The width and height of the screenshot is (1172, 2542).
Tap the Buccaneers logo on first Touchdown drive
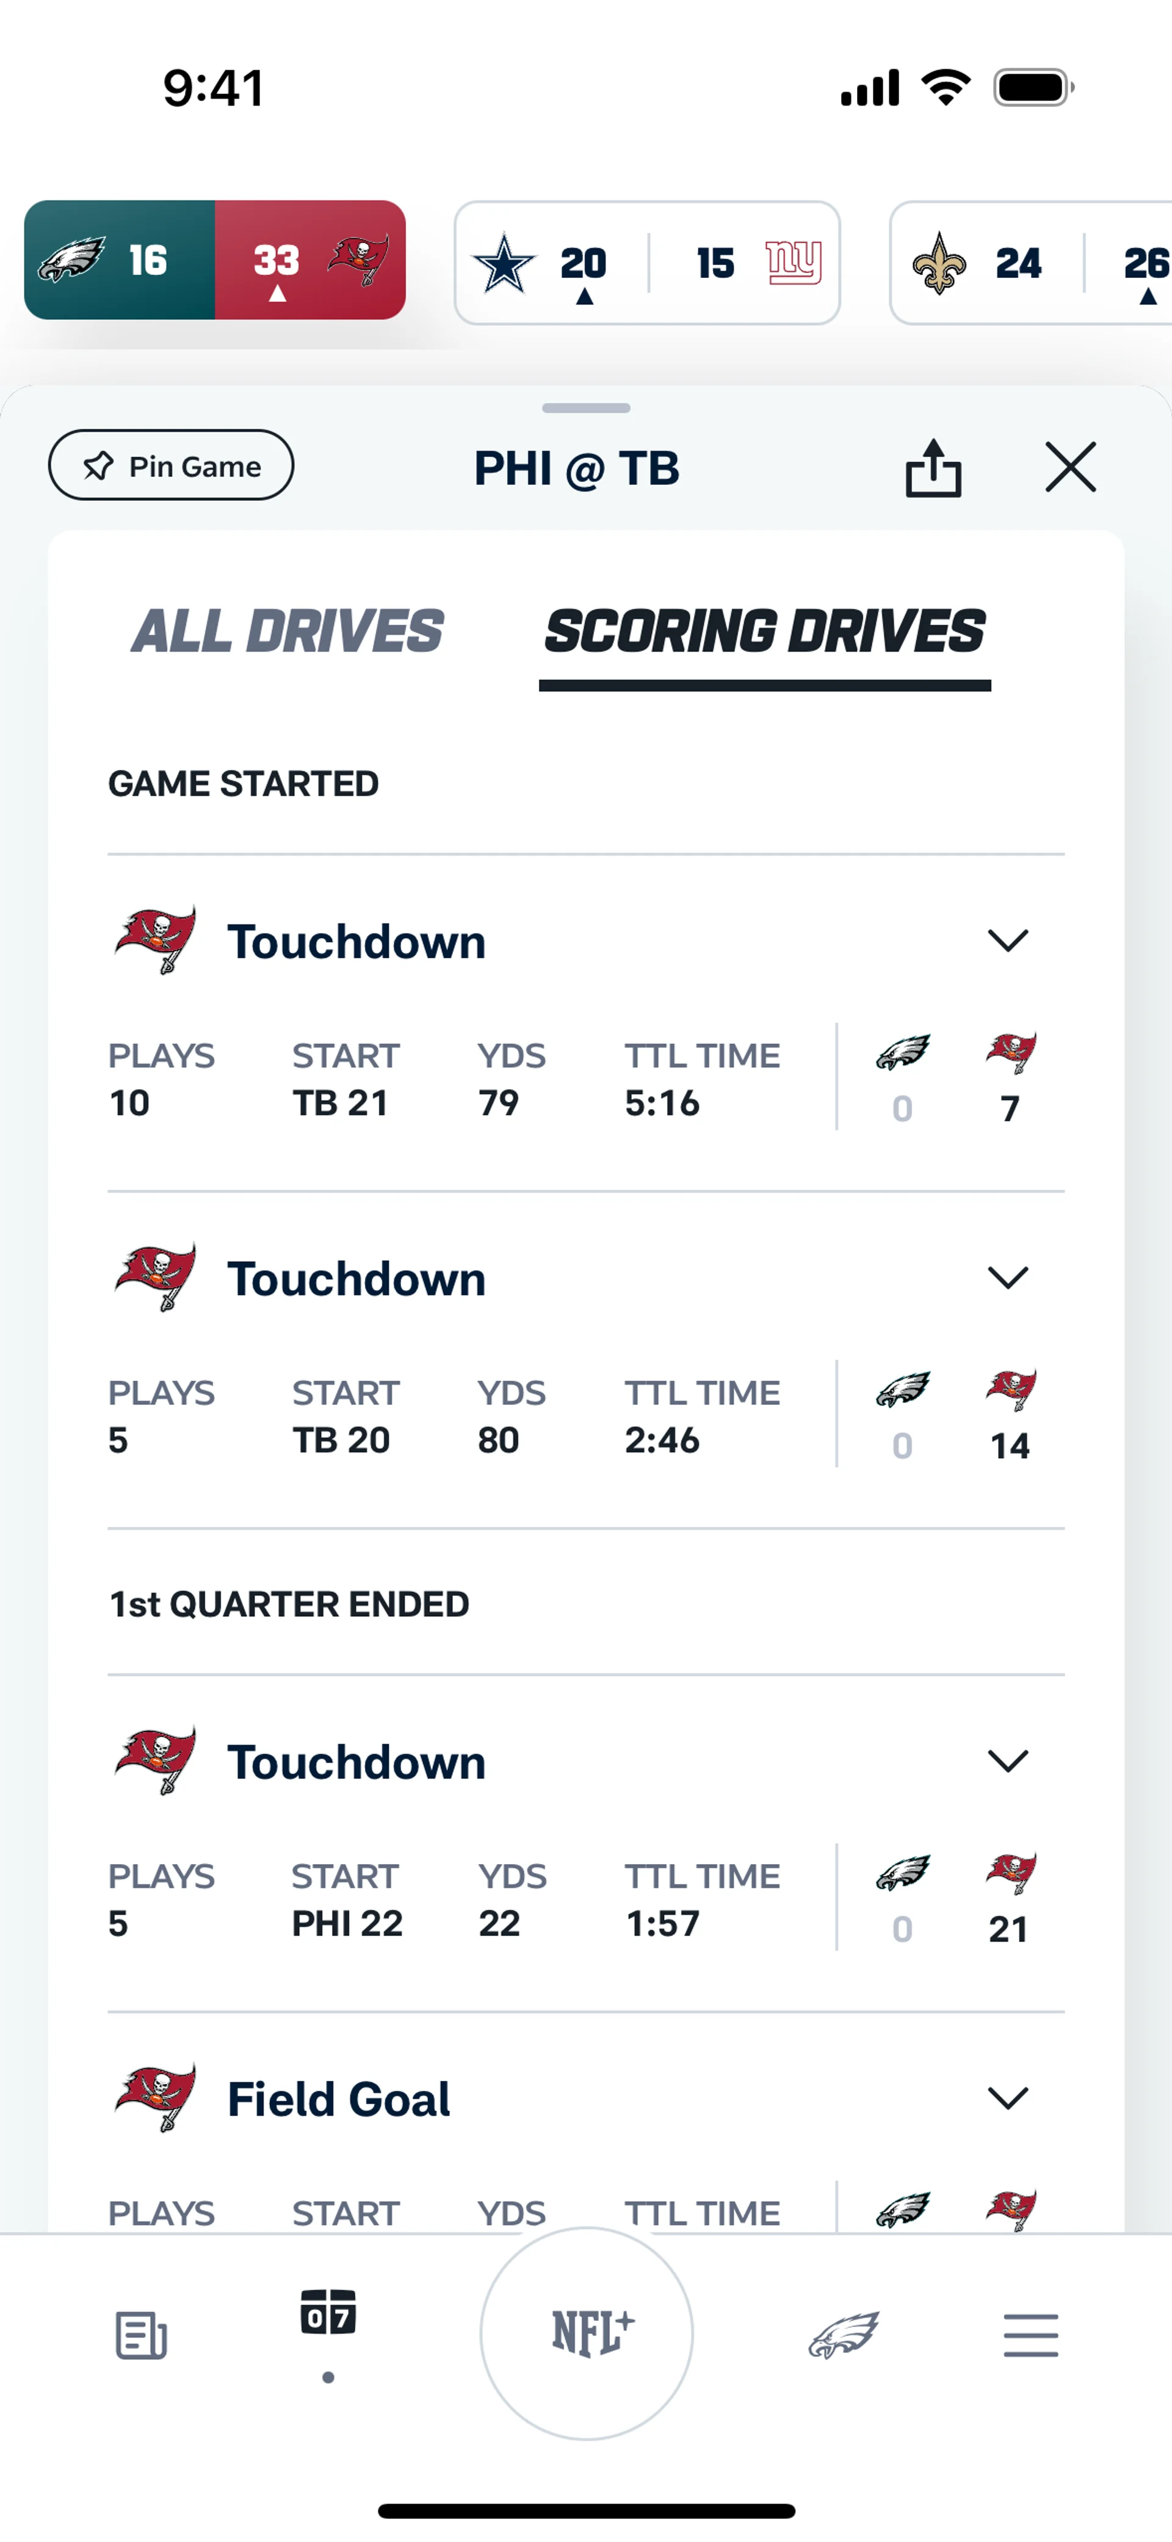pos(156,941)
